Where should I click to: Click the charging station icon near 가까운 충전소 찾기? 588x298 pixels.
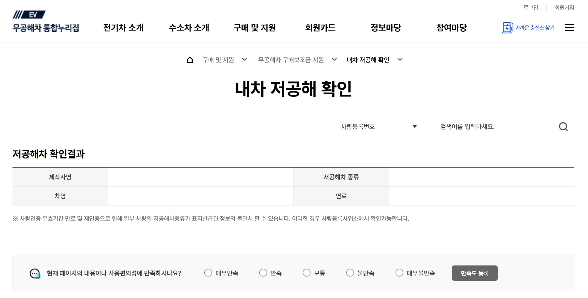(508, 28)
